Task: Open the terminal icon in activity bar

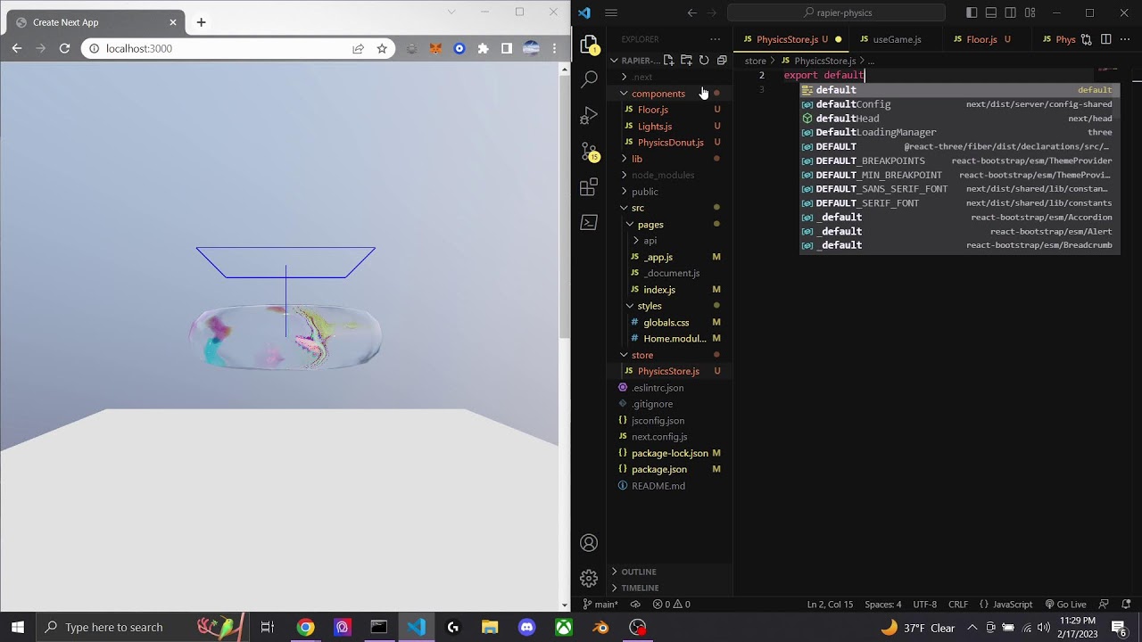Action: pyautogui.click(x=589, y=222)
